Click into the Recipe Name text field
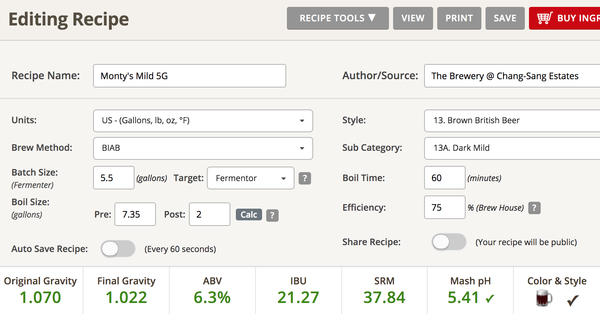 click(189, 76)
